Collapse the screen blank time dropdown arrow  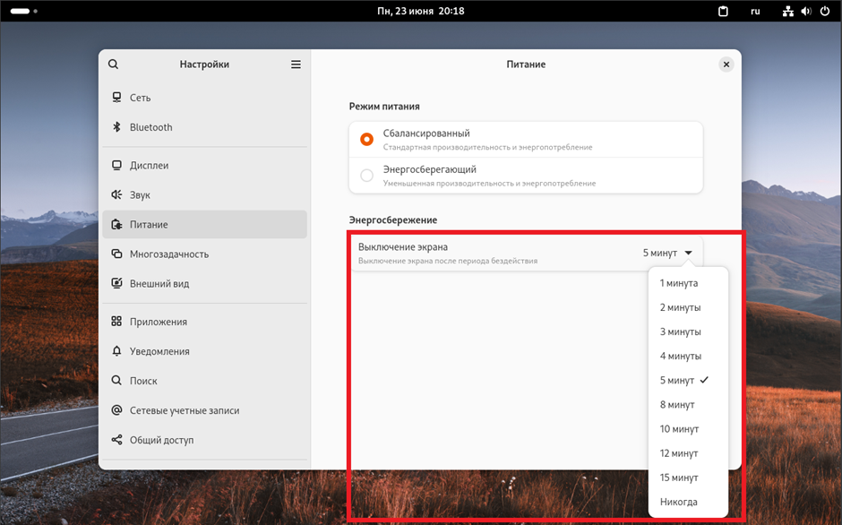688,254
